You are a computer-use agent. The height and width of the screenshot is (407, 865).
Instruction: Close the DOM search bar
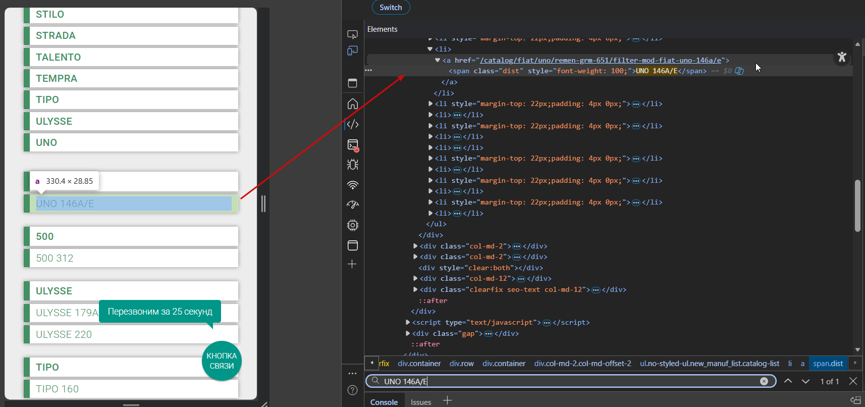853,381
